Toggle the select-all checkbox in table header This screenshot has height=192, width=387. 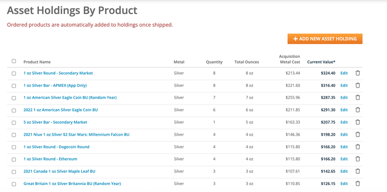coord(14,61)
